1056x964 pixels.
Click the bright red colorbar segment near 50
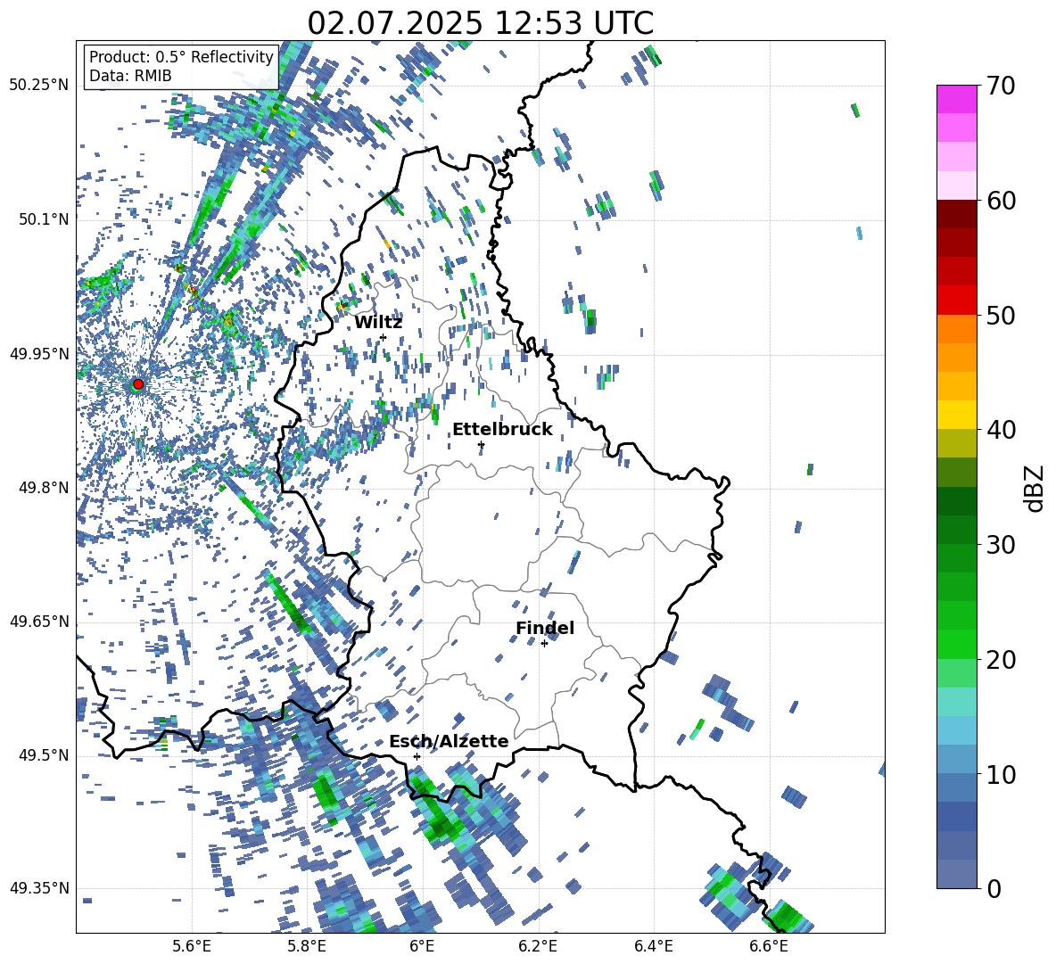point(956,301)
